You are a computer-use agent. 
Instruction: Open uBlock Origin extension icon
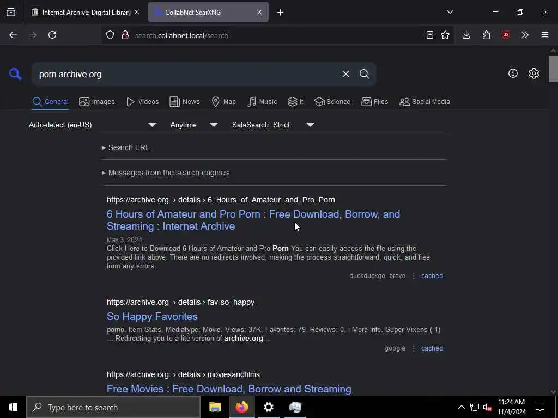[505, 35]
